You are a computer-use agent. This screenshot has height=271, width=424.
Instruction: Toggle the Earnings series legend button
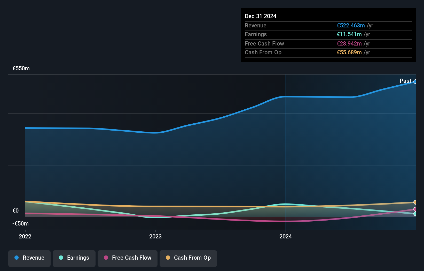(x=74, y=258)
